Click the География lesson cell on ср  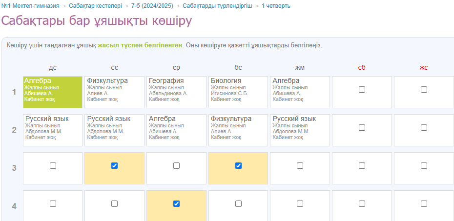(x=176, y=92)
